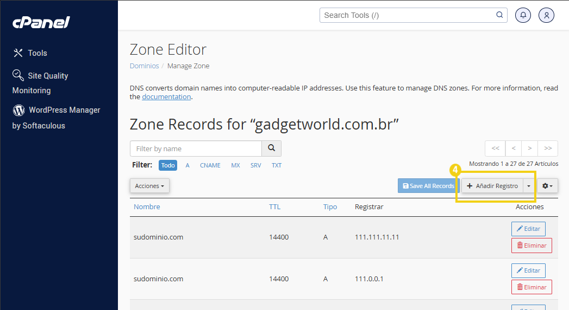Go to Dominios breadcrumb link
The image size is (569, 310).
coord(145,66)
